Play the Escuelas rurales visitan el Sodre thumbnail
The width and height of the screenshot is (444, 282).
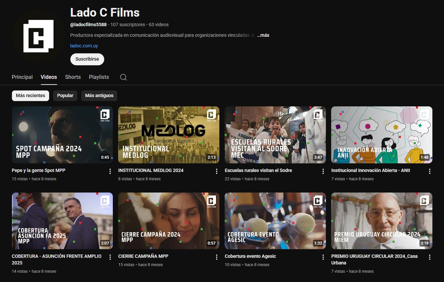pyautogui.click(x=275, y=135)
